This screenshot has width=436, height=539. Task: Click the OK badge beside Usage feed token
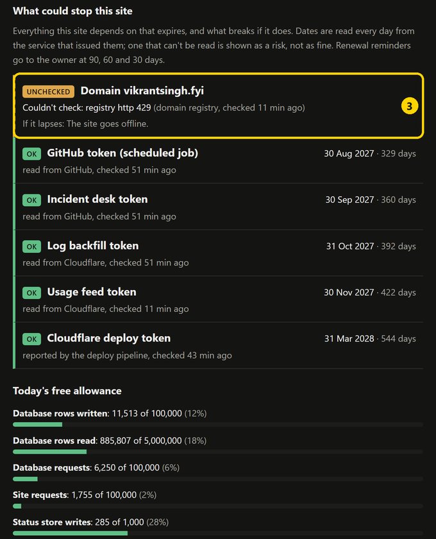pos(31,293)
